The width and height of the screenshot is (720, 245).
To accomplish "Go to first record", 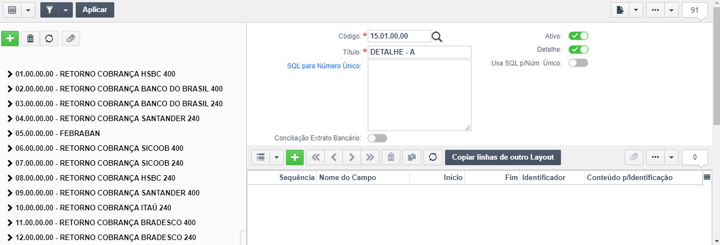I will tap(315, 157).
